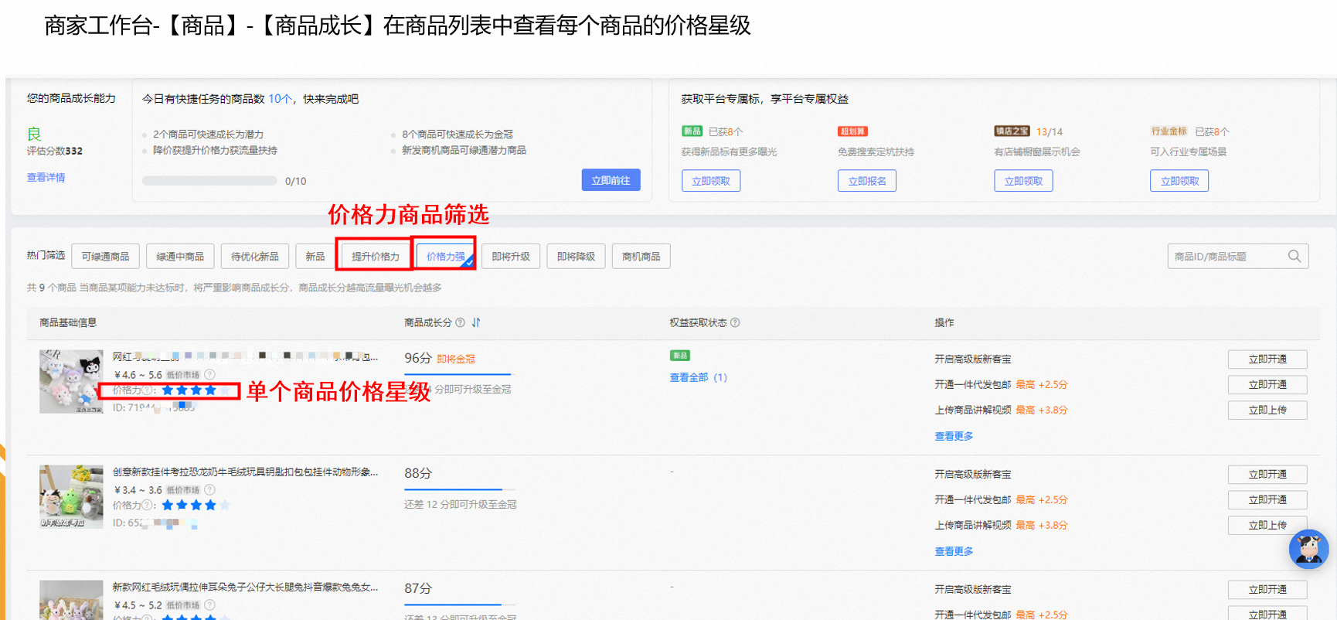Click the green 新品 badge in first row
The image size is (1337, 620).
(x=680, y=356)
